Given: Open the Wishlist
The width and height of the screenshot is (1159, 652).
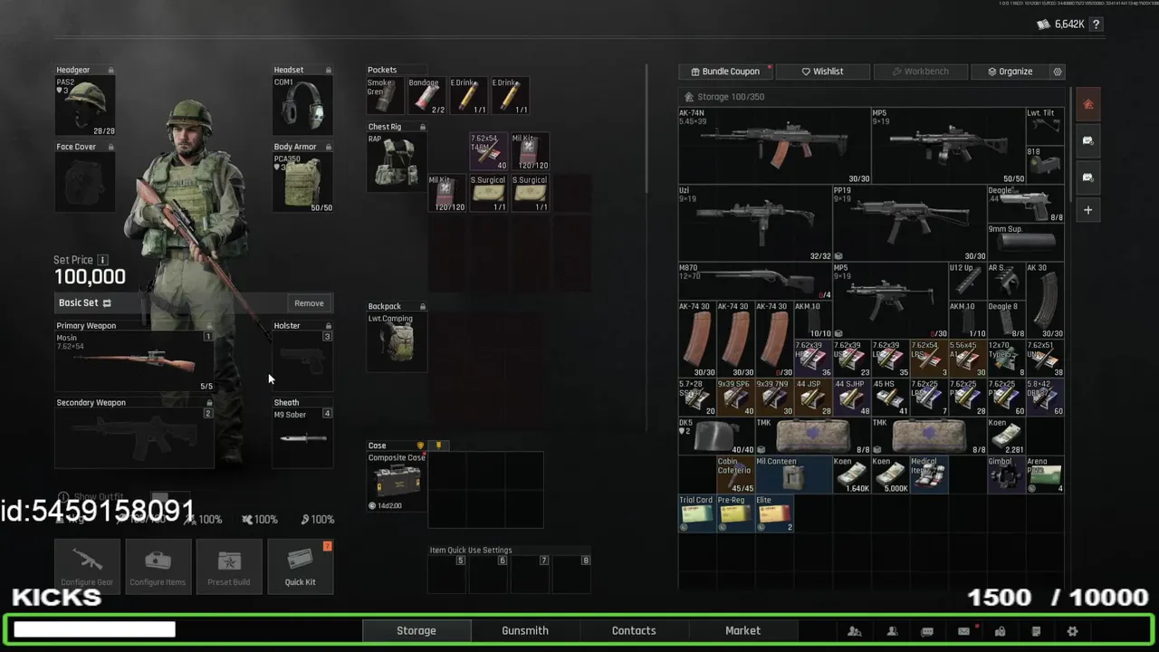Looking at the screenshot, I should click(822, 72).
